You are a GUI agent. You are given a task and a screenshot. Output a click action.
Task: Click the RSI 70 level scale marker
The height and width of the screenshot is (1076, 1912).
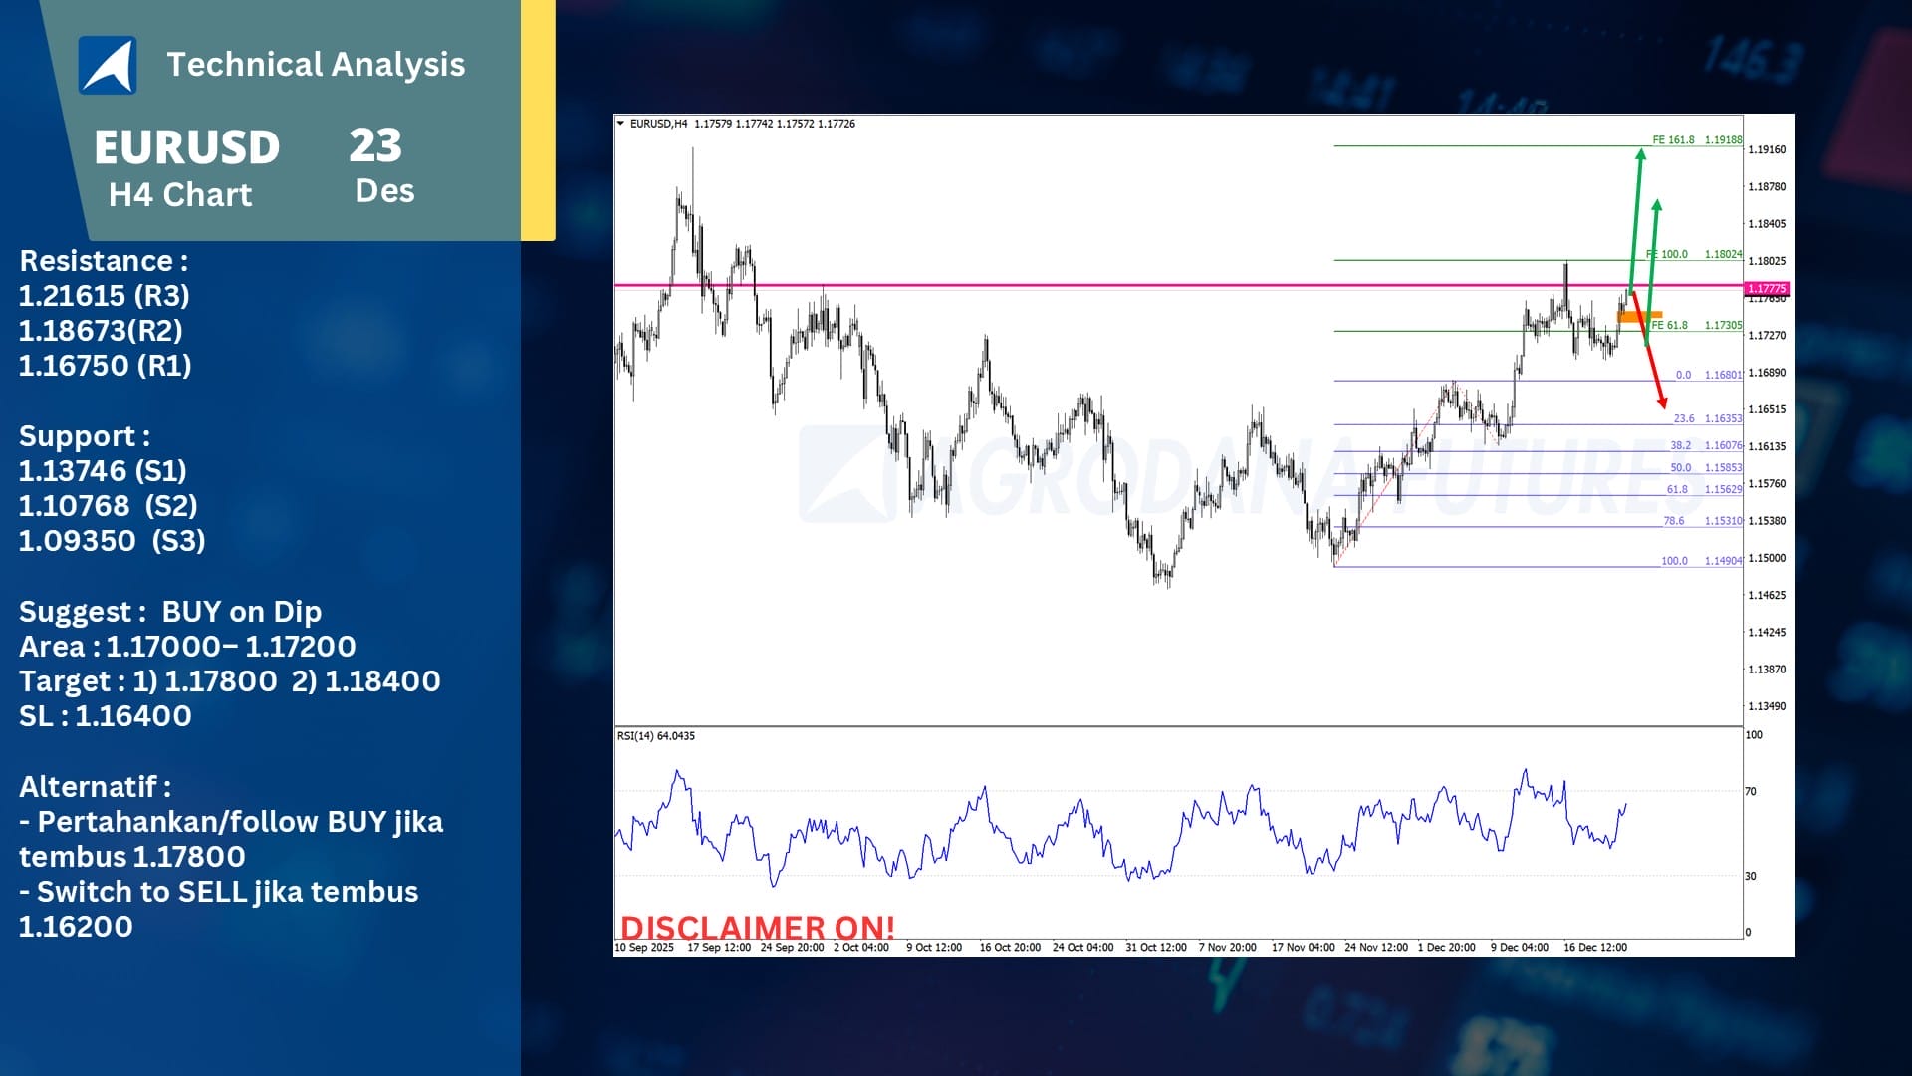(1751, 792)
